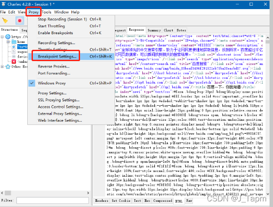Open Breakpoint Settings...
Image resolution: width=273 pixels, height=207 pixels.
coord(71,56)
